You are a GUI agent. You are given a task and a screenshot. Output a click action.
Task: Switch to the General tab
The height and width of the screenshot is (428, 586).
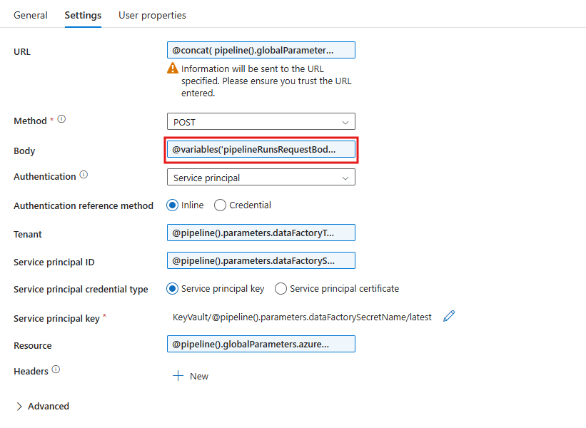point(30,14)
